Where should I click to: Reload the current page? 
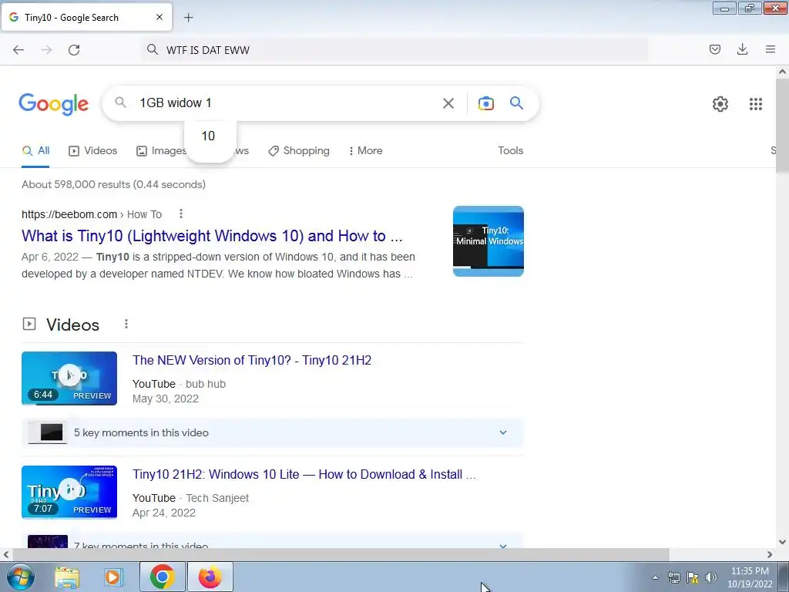[x=74, y=50]
